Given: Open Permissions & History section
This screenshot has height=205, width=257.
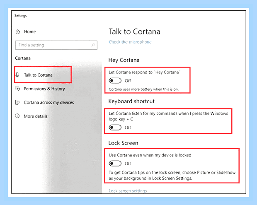Looking at the screenshot, I should click(40, 89).
